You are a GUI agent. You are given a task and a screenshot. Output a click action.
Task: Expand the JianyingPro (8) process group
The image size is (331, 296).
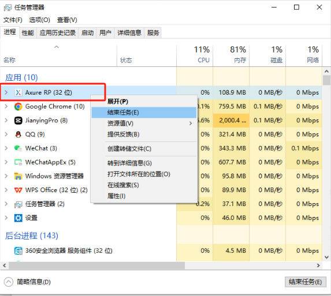coord(6,120)
